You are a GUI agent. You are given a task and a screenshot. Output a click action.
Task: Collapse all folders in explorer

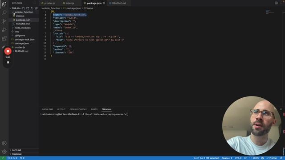tap(37, 8)
